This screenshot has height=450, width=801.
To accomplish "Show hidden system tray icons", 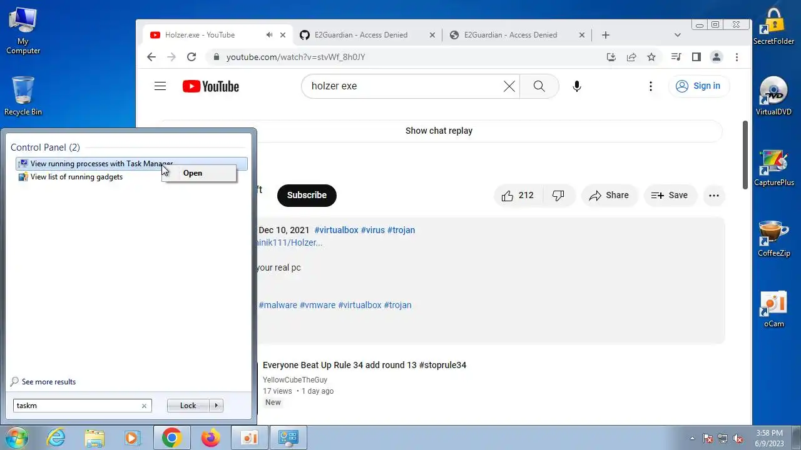I will [692, 438].
